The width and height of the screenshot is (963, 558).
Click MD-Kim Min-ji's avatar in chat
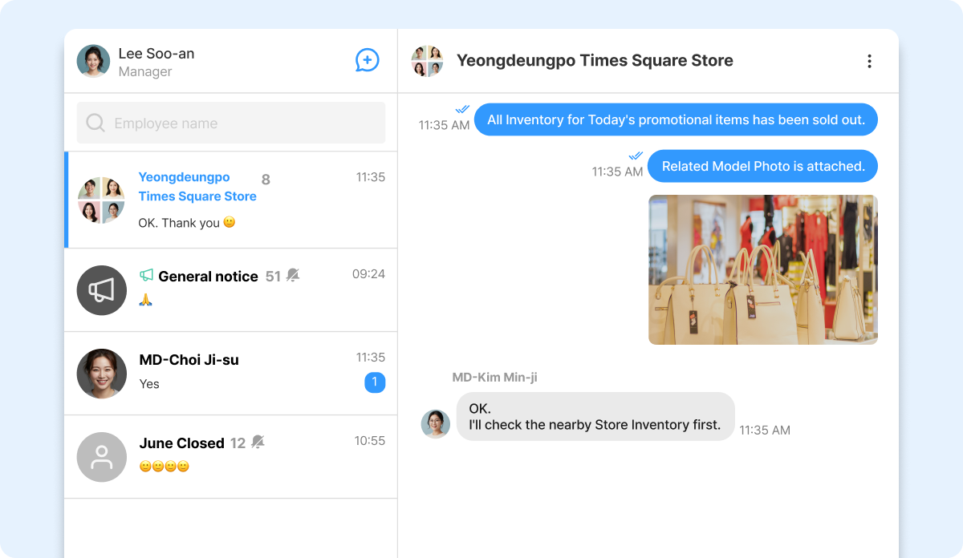436,423
